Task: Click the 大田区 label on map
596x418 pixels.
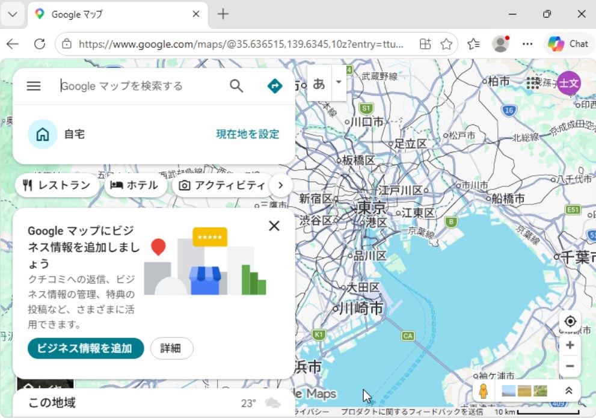Action: click(x=363, y=287)
